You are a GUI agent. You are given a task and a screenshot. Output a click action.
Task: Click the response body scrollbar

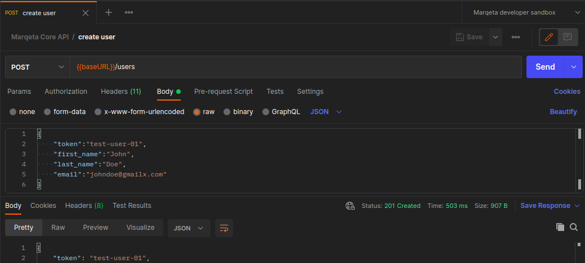[579, 252]
